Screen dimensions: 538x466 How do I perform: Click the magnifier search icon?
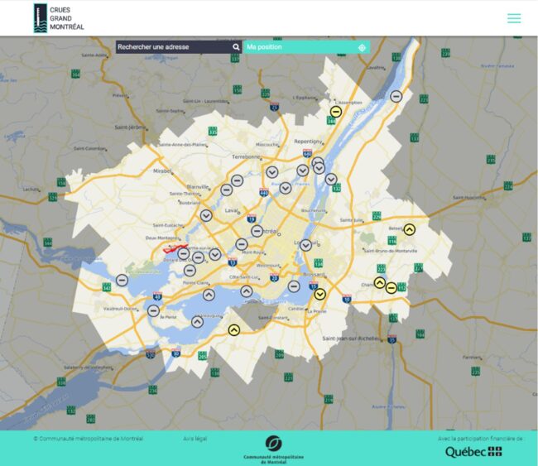pos(236,47)
